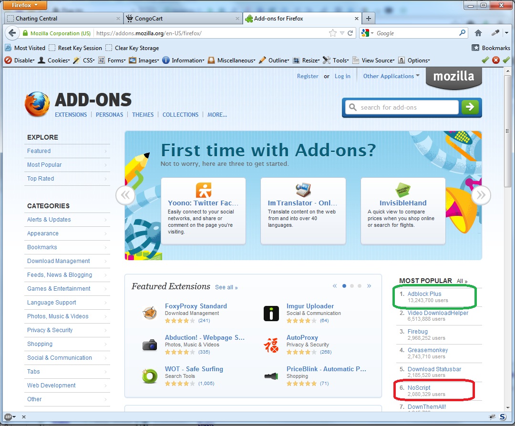Open the home page icon
Screen dimensions: 515x426
478,33
